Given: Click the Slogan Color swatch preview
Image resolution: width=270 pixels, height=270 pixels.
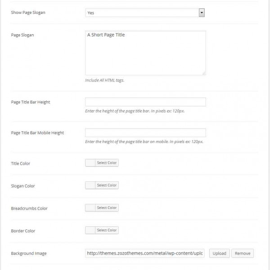Looking at the screenshot, I should coord(90,185).
